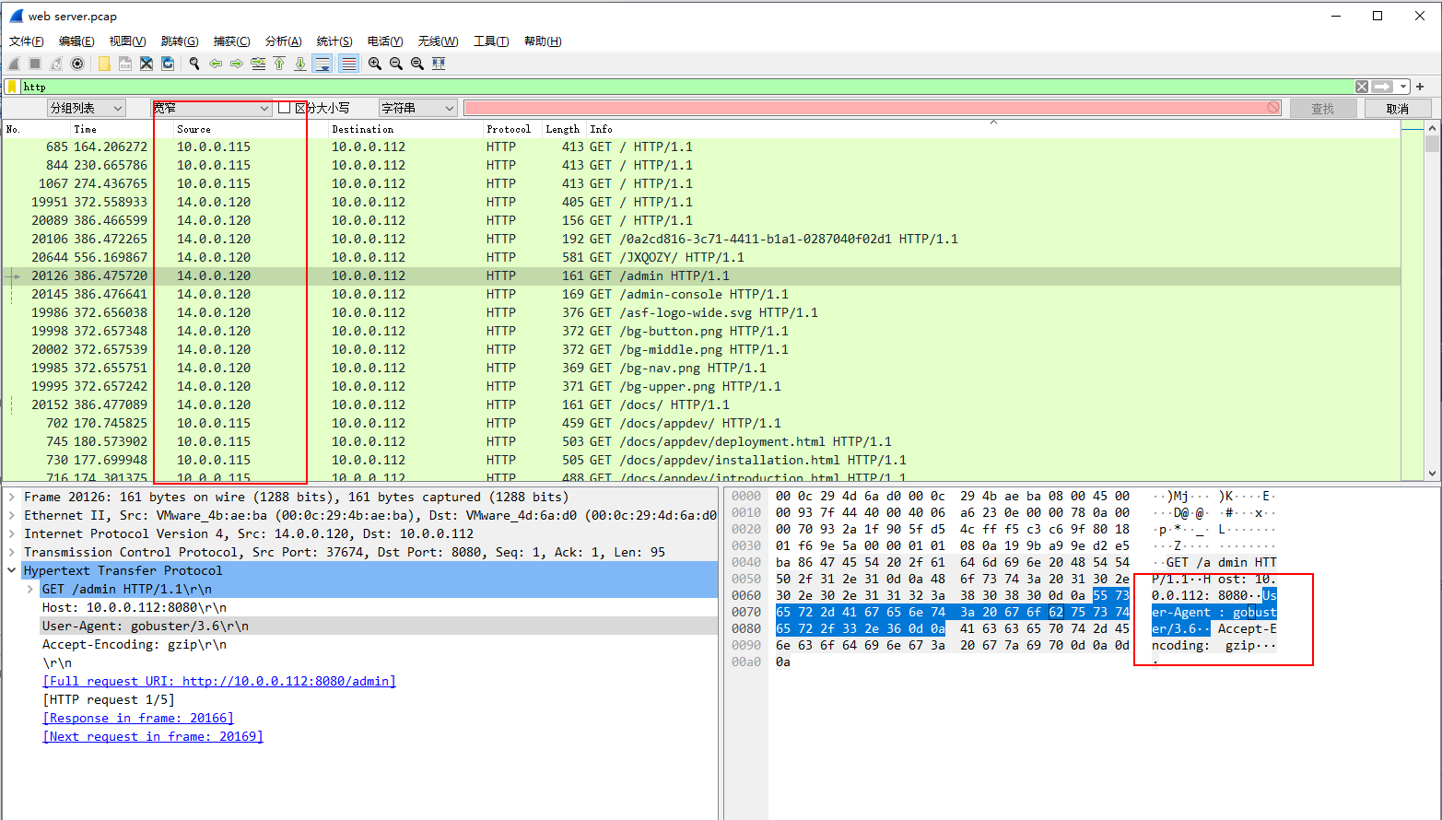
Task: Open the 捕获(C) menu
Action: 231,41
